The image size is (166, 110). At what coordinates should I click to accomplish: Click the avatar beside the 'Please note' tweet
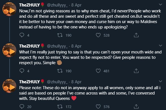coord(9,86)
